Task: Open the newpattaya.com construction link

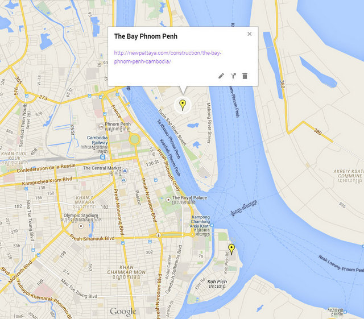Action: click(167, 57)
